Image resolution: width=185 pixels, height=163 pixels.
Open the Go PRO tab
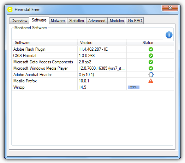(135, 21)
